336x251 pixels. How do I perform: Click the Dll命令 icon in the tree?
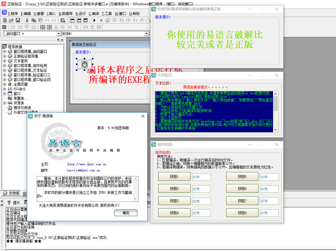[10, 89]
